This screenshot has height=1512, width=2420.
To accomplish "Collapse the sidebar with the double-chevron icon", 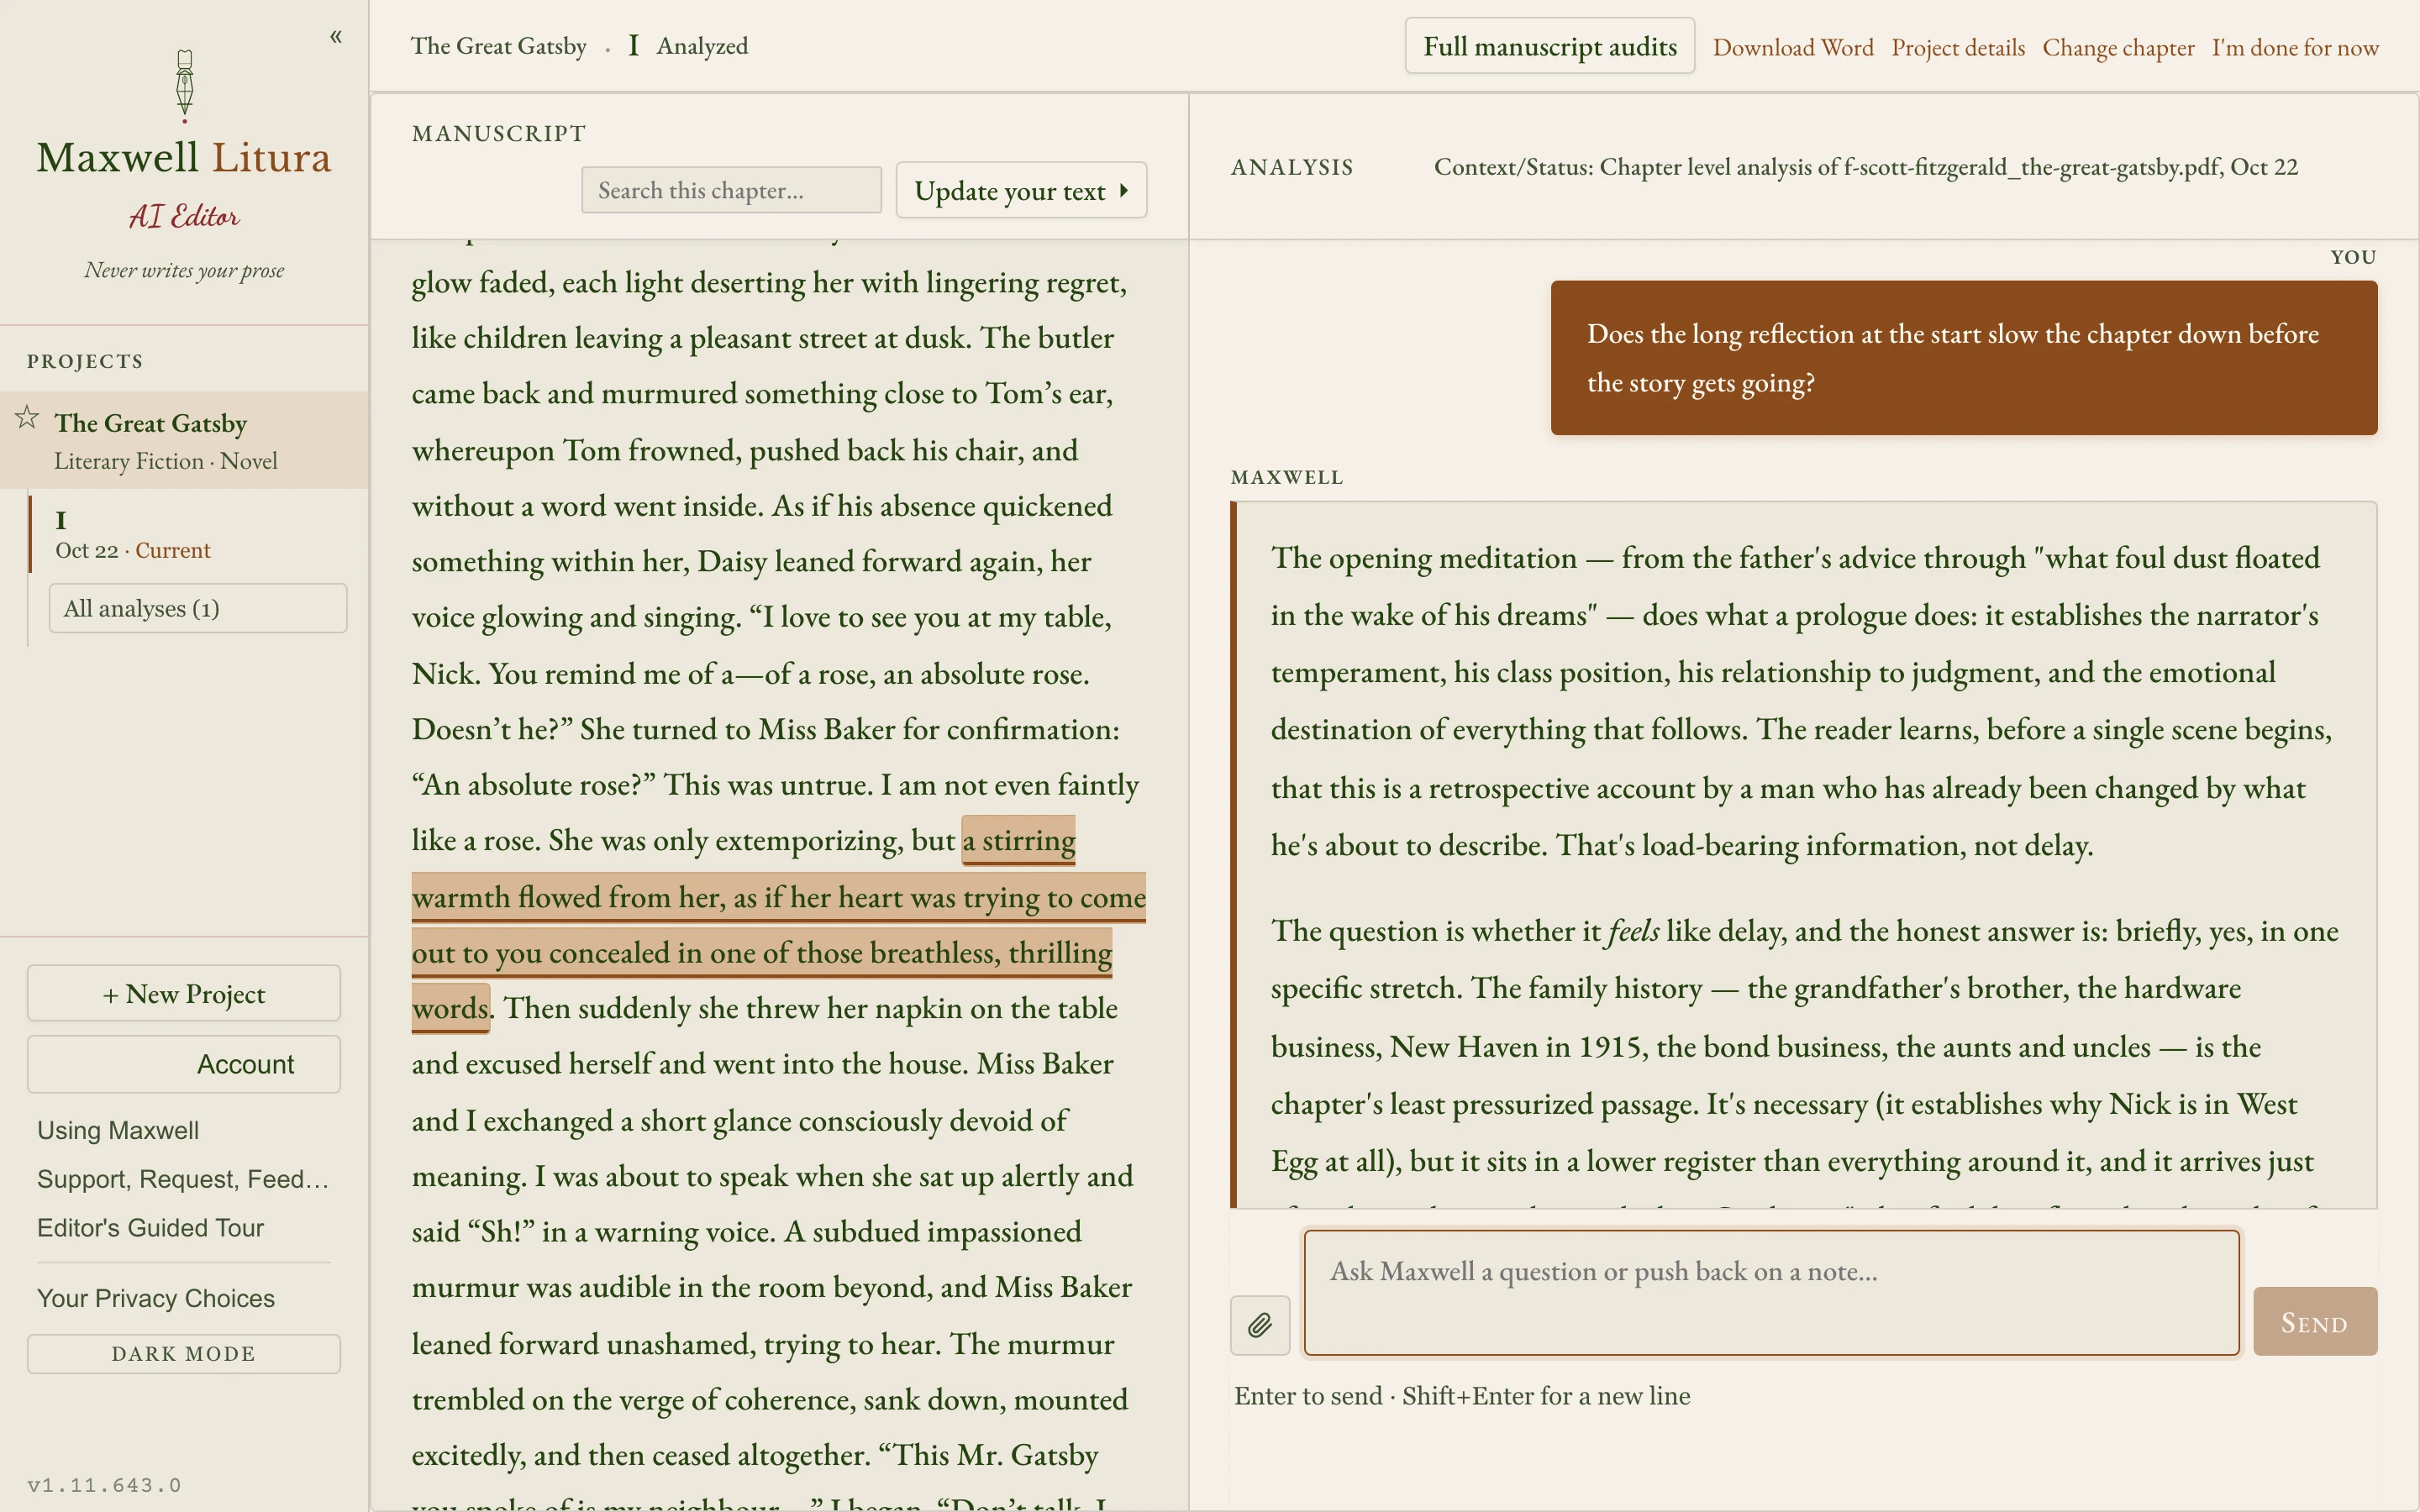I will (x=336, y=37).
